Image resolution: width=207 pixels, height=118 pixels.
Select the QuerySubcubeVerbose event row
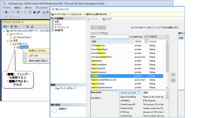127,87
